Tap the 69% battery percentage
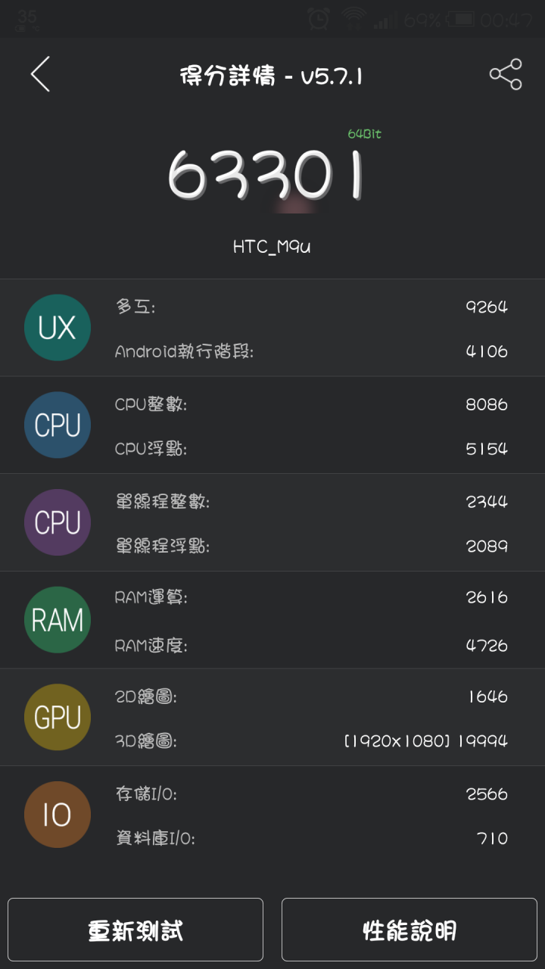Screen dimensions: 545x969 422,20
